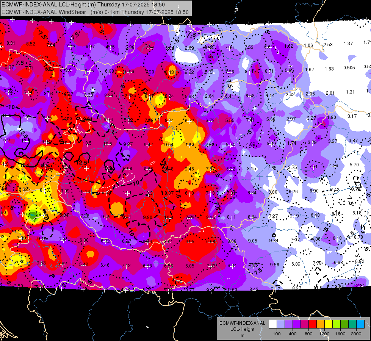Click the wind shear value '2.64'
This screenshot has width=371, height=341.
coord(210,96)
